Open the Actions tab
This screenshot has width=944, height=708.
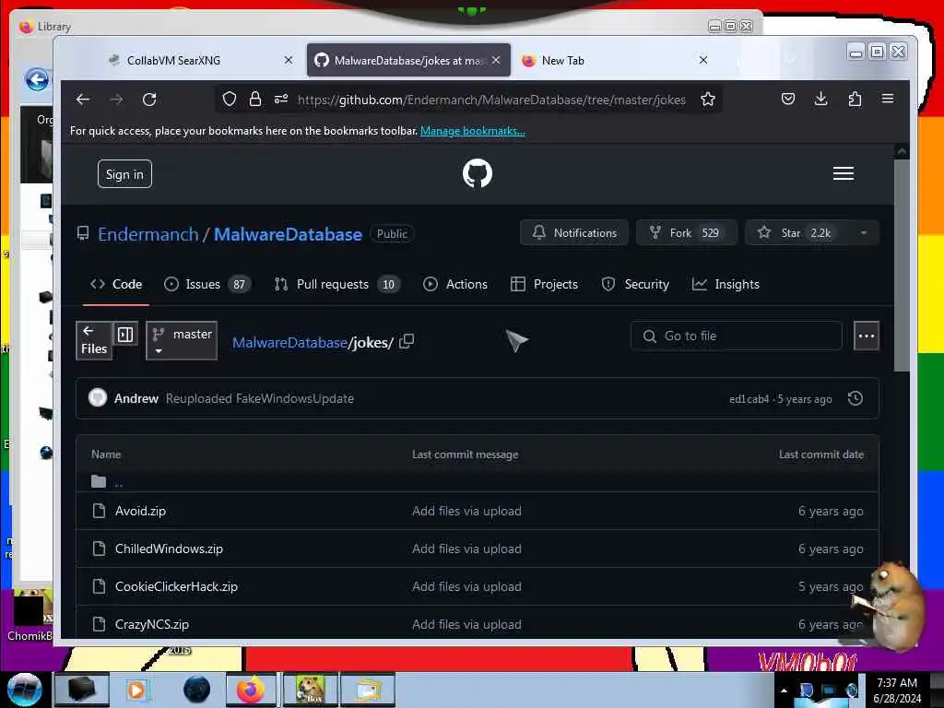coord(455,284)
